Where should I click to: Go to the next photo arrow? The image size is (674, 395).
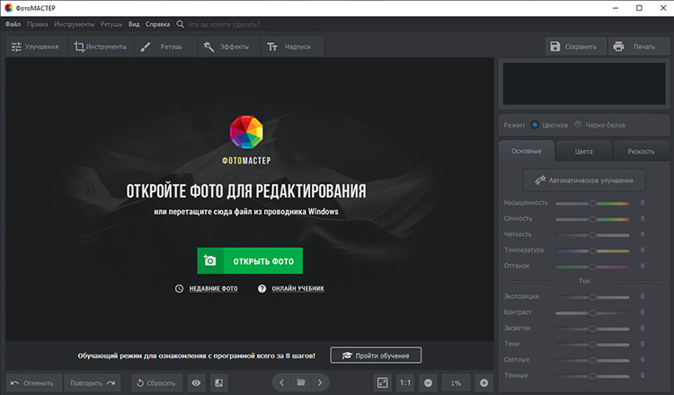[320, 382]
